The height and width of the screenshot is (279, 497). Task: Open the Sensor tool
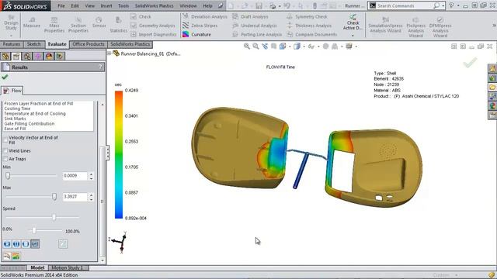tap(99, 22)
